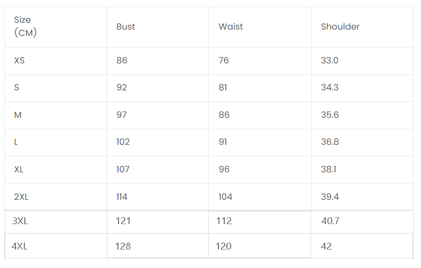This screenshot has width=421, height=268.
Task: Select the Bust column header
Action: pyautogui.click(x=126, y=27)
